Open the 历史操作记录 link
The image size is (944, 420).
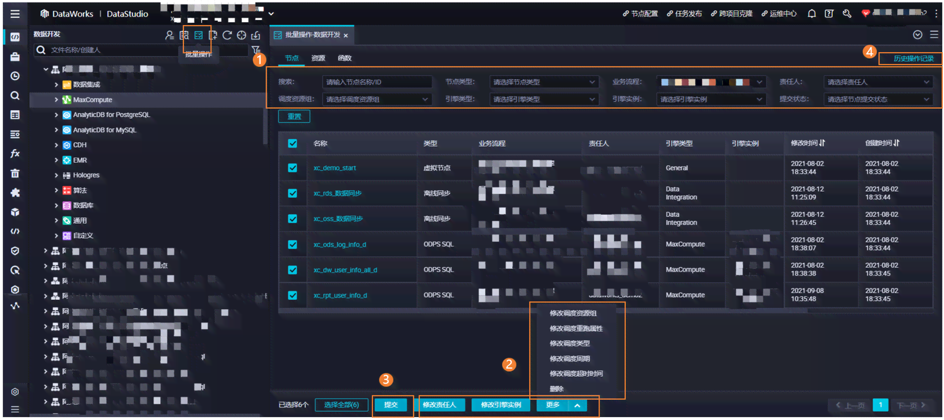[x=913, y=59]
